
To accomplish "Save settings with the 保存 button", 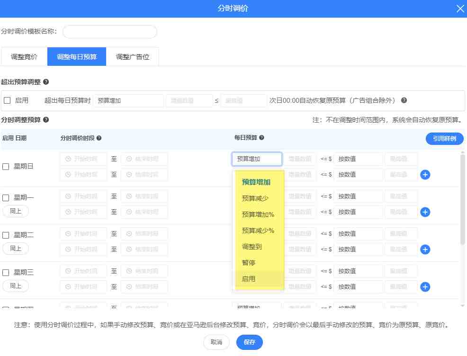I will (x=249, y=342).
